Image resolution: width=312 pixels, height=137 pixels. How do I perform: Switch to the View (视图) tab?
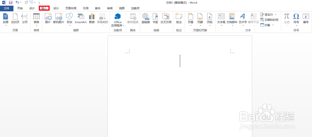pyautogui.click(x=122, y=8)
